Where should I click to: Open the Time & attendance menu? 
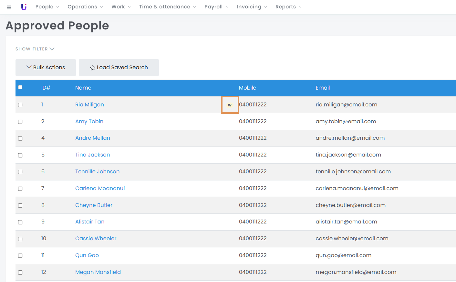click(x=167, y=7)
